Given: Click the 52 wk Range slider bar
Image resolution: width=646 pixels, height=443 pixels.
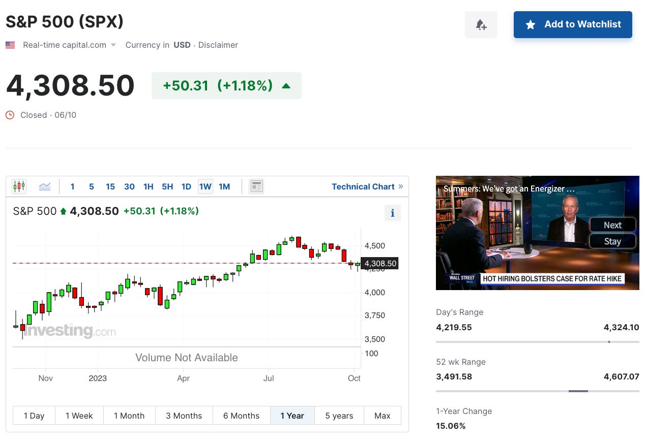Looking at the screenshot, I should (537, 391).
